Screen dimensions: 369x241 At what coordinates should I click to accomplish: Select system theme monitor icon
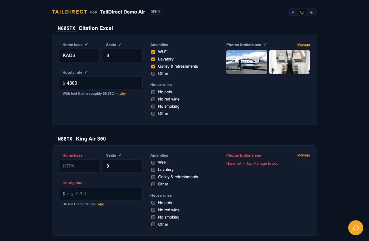[x=302, y=12]
